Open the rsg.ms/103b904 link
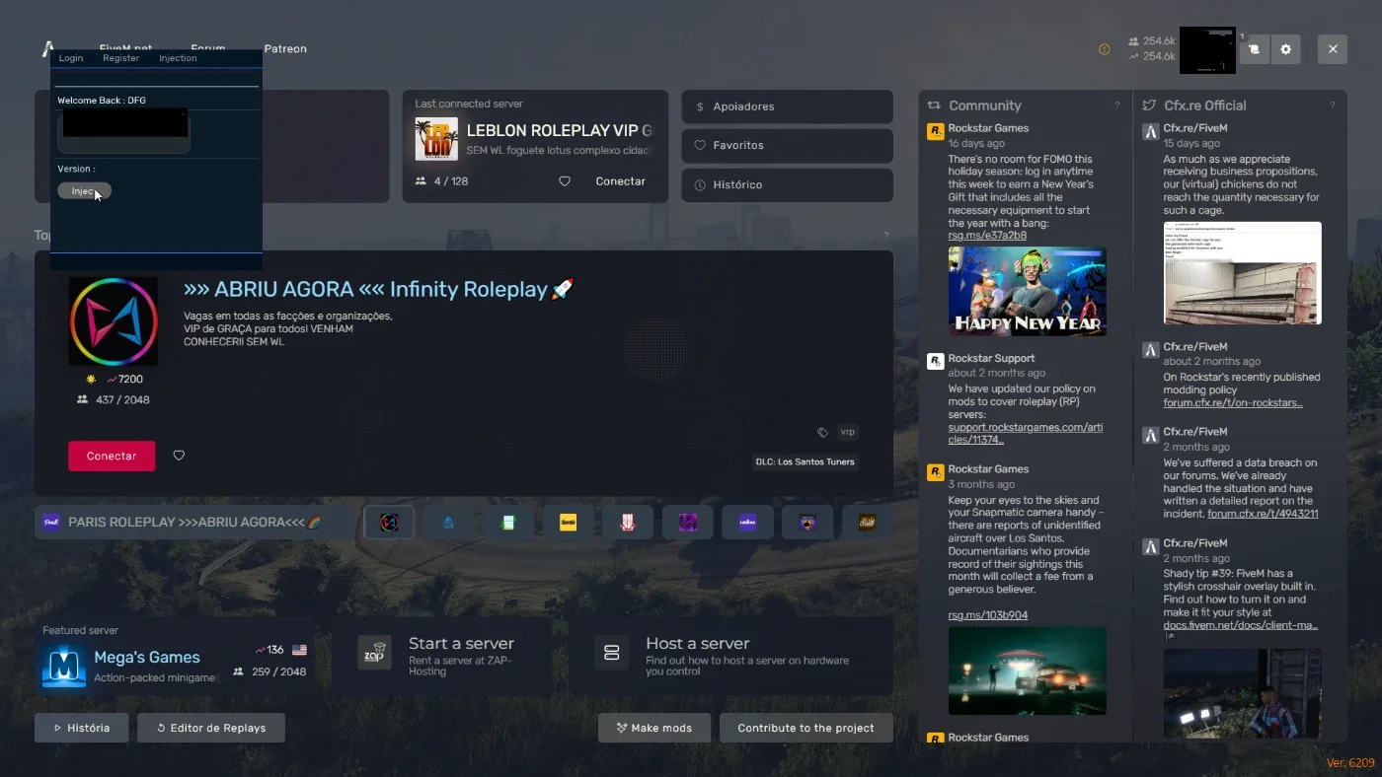The width and height of the screenshot is (1382, 777). click(x=988, y=615)
